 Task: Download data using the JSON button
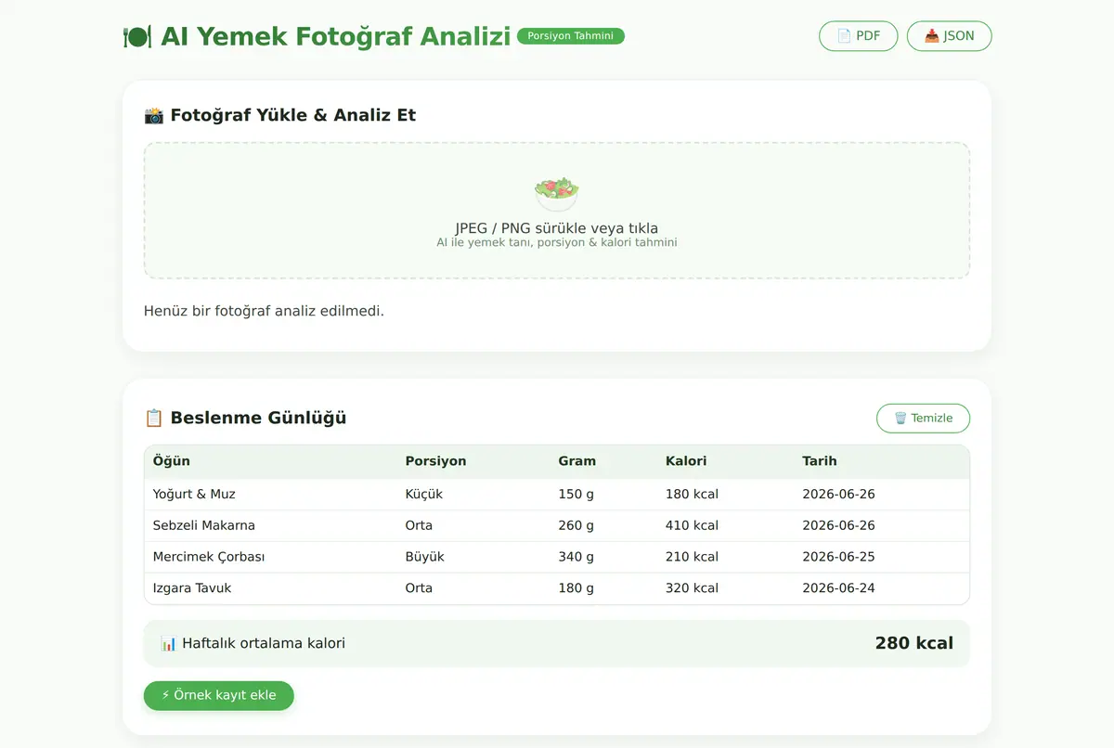(949, 36)
